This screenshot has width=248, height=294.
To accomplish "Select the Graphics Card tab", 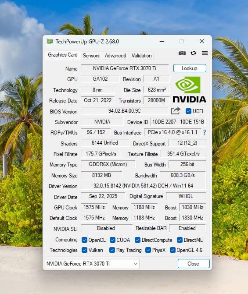I will click(x=63, y=55).
